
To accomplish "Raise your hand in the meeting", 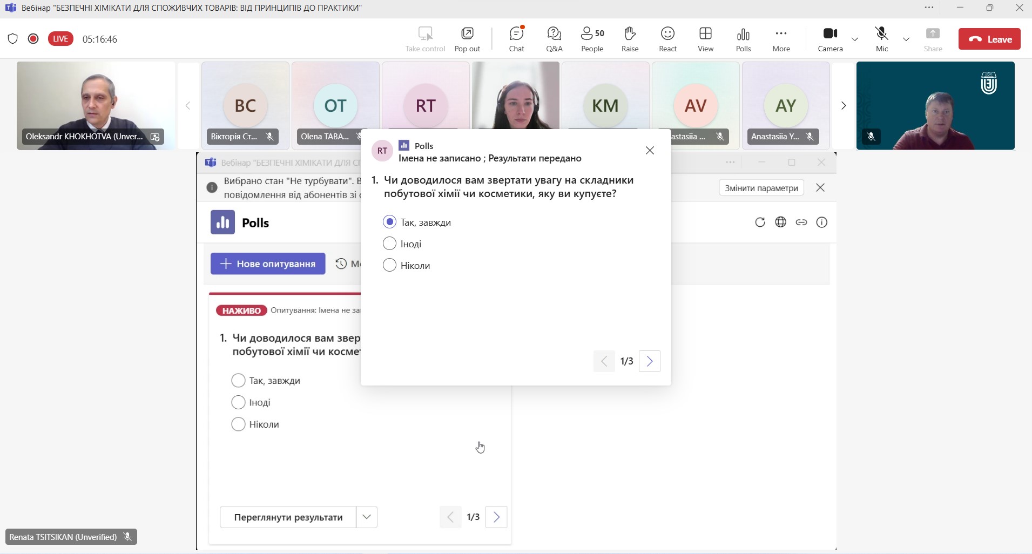I will tap(630, 39).
